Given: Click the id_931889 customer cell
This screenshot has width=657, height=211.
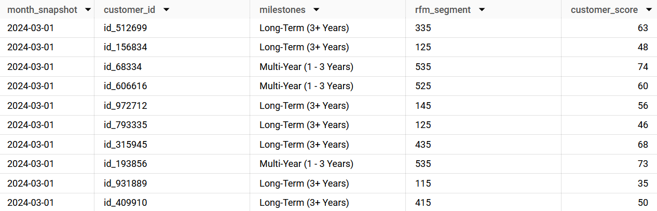Looking at the screenshot, I should pos(126,184).
